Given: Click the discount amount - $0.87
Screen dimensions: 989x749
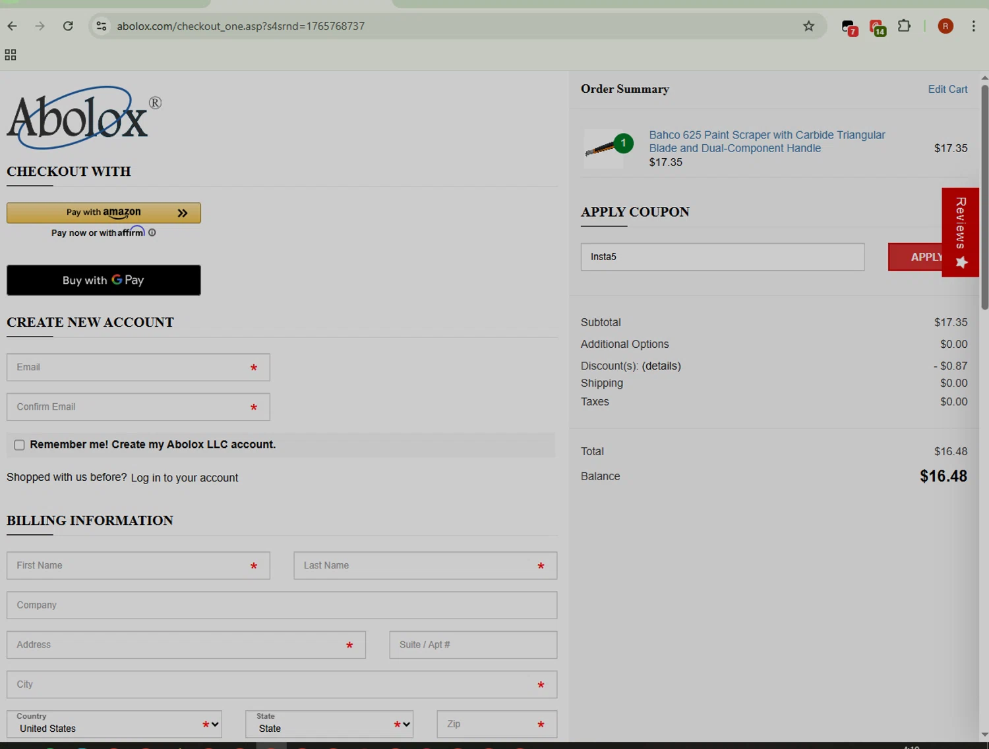Looking at the screenshot, I should click(x=950, y=366).
